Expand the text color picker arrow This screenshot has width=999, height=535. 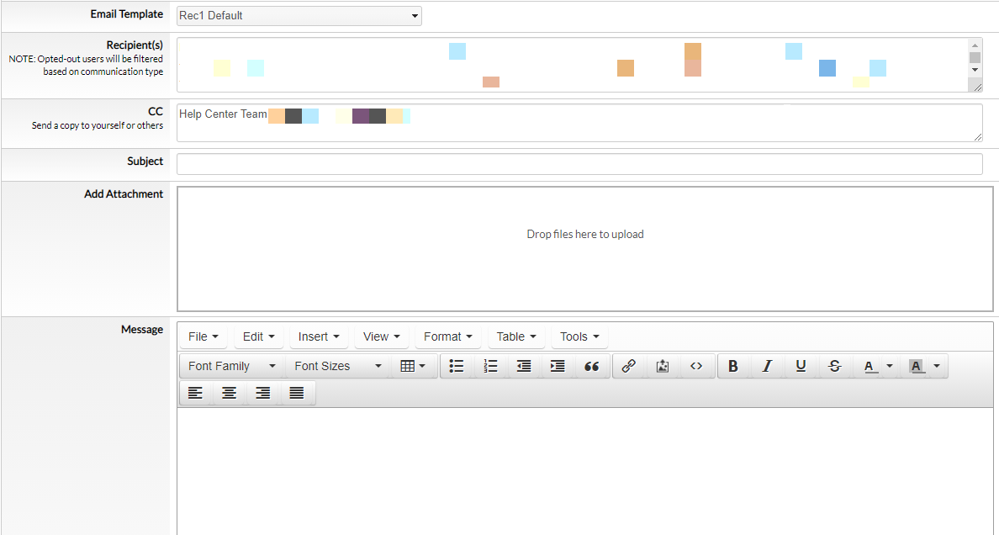tap(890, 366)
